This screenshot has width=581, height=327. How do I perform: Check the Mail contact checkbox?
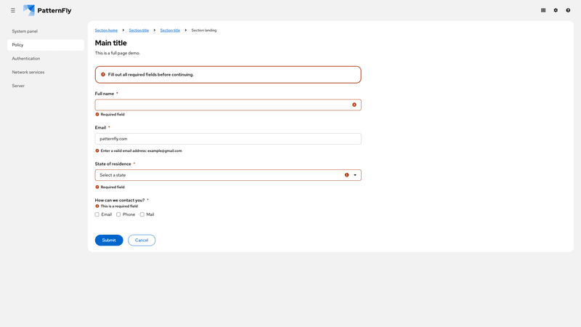click(142, 214)
